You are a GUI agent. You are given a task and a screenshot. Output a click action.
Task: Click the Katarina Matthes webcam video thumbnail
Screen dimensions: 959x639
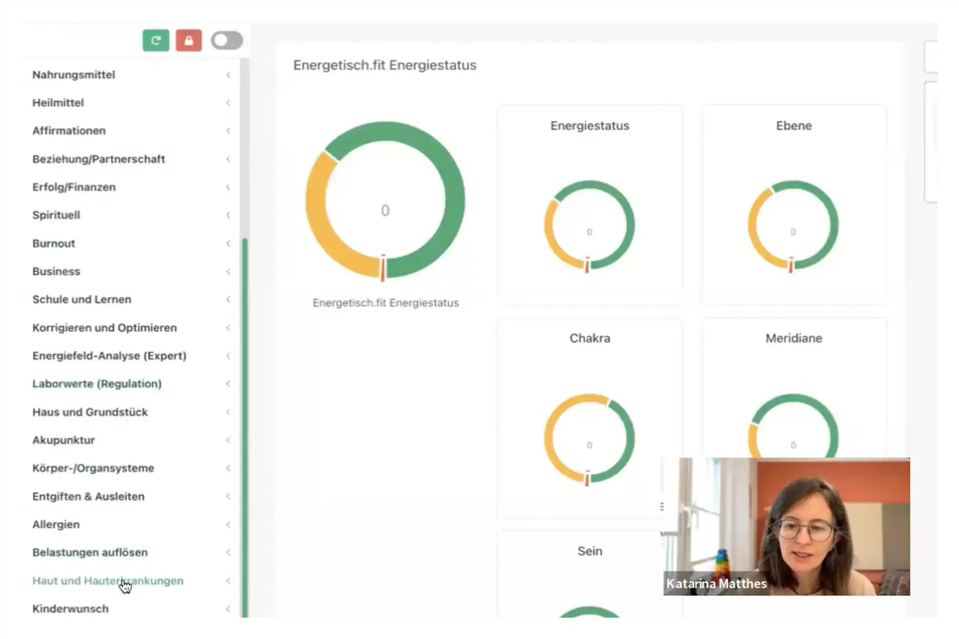(786, 526)
